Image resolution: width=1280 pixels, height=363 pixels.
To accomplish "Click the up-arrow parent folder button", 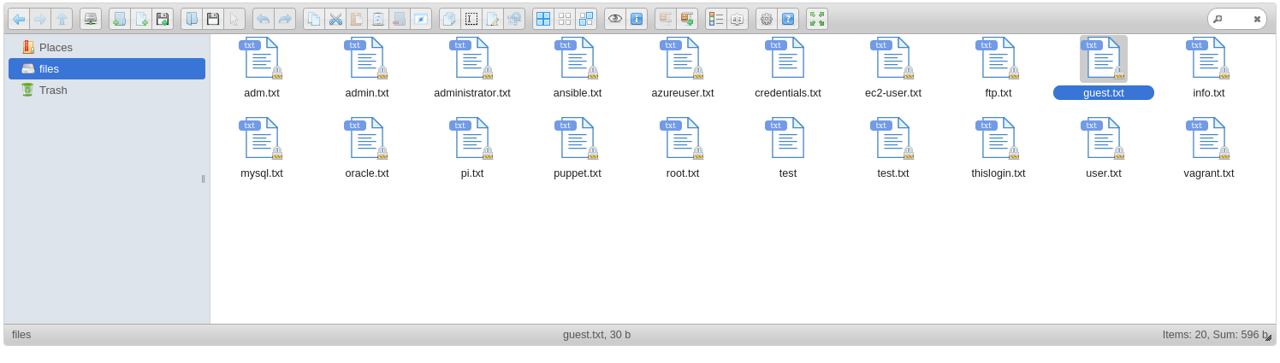I will (x=62, y=19).
